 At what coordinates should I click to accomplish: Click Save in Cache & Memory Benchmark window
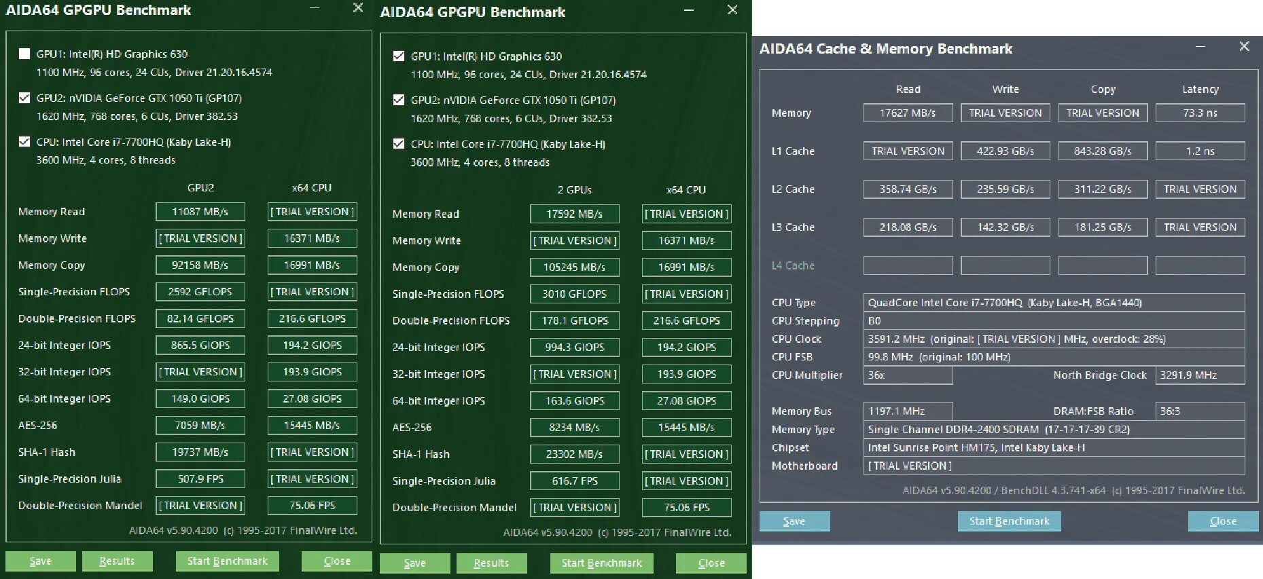(x=794, y=521)
